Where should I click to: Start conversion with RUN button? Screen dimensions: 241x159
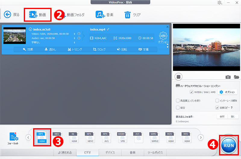click(229, 145)
